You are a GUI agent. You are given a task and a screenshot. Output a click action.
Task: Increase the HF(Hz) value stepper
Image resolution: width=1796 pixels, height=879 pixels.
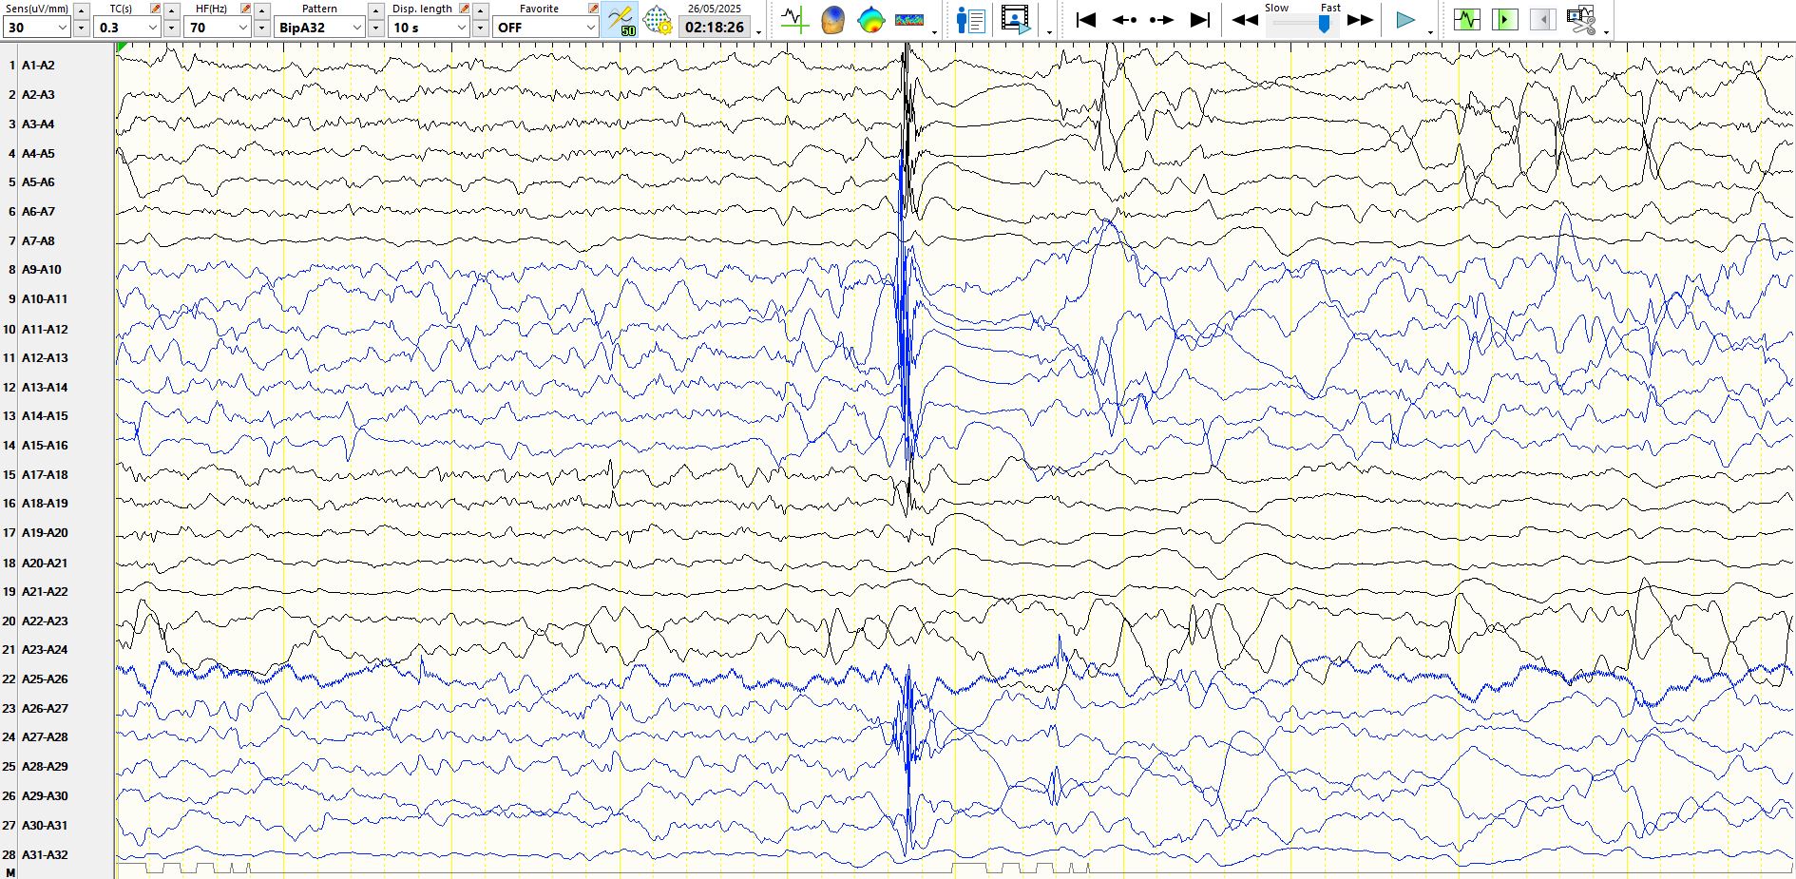coord(262,10)
